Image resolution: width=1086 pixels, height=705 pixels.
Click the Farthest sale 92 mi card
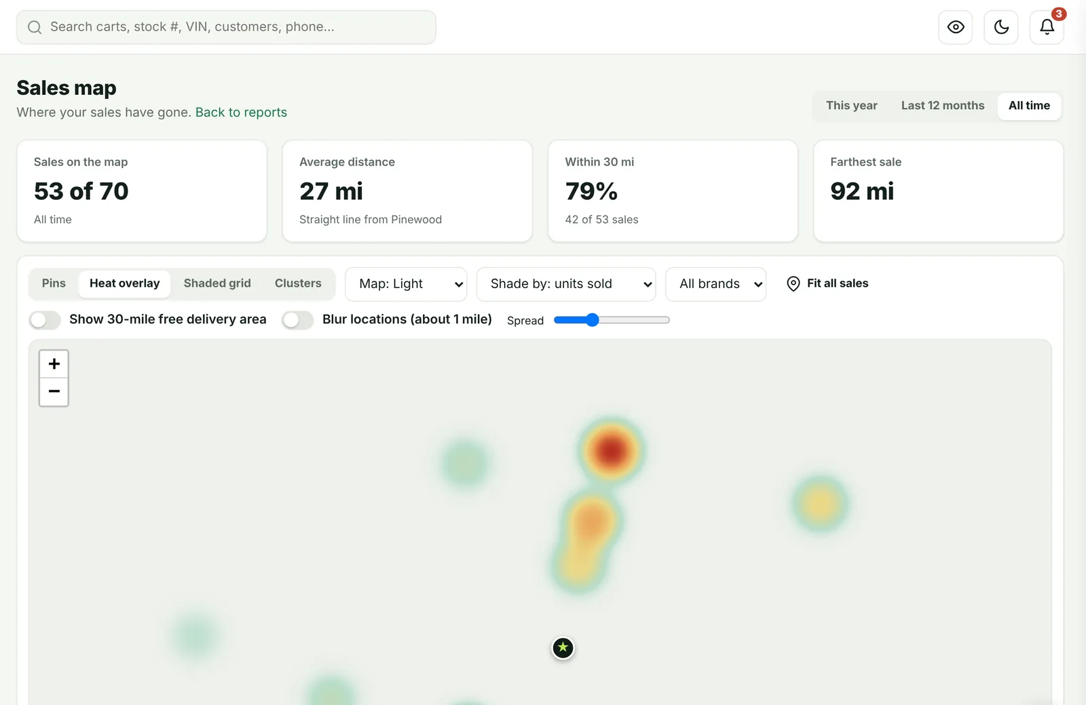[938, 191]
